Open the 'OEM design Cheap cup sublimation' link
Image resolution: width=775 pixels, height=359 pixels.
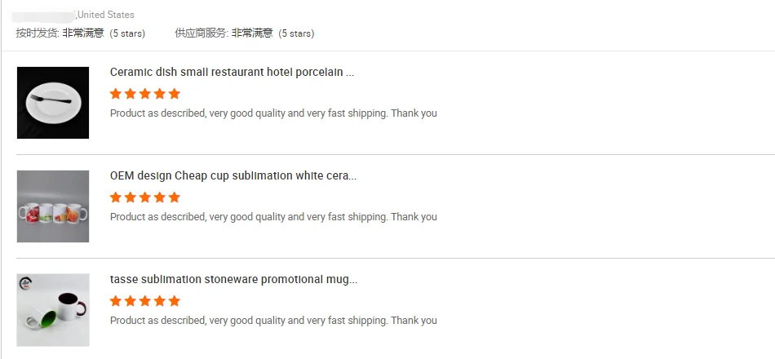point(232,175)
